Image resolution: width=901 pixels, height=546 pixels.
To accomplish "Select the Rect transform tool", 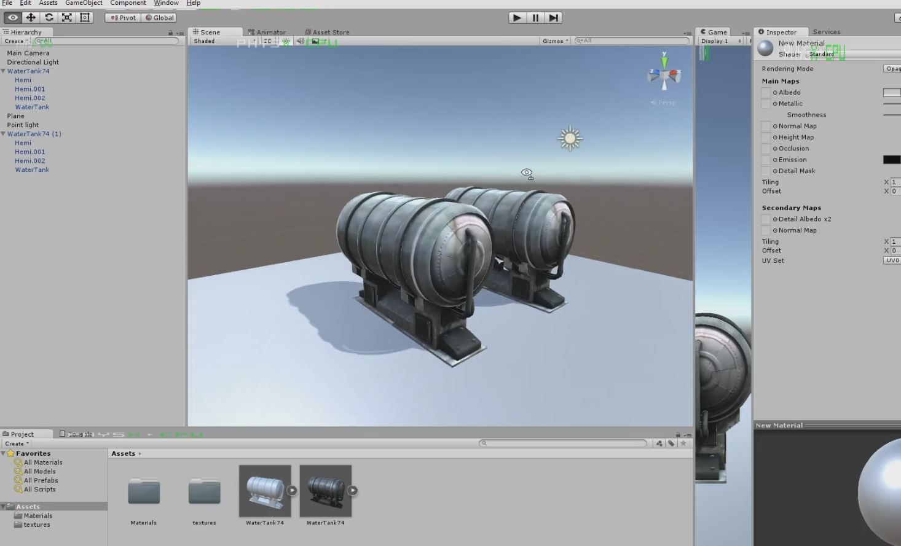I will coord(85,18).
